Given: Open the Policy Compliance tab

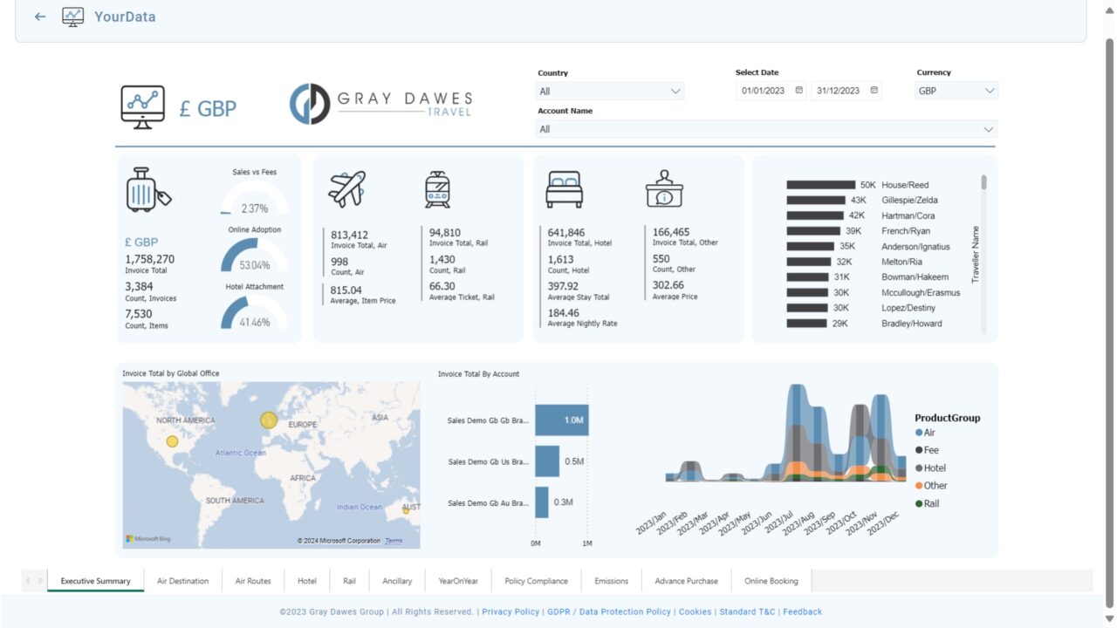Looking at the screenshot, I should point(535,580).
